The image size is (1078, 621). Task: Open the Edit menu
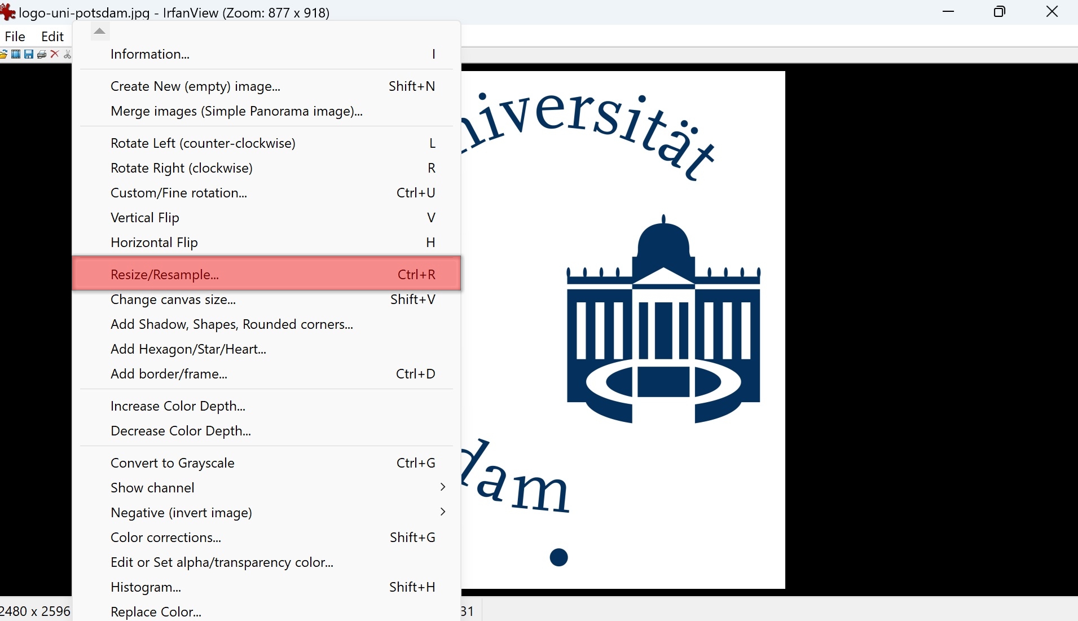[x=52, y=37]
